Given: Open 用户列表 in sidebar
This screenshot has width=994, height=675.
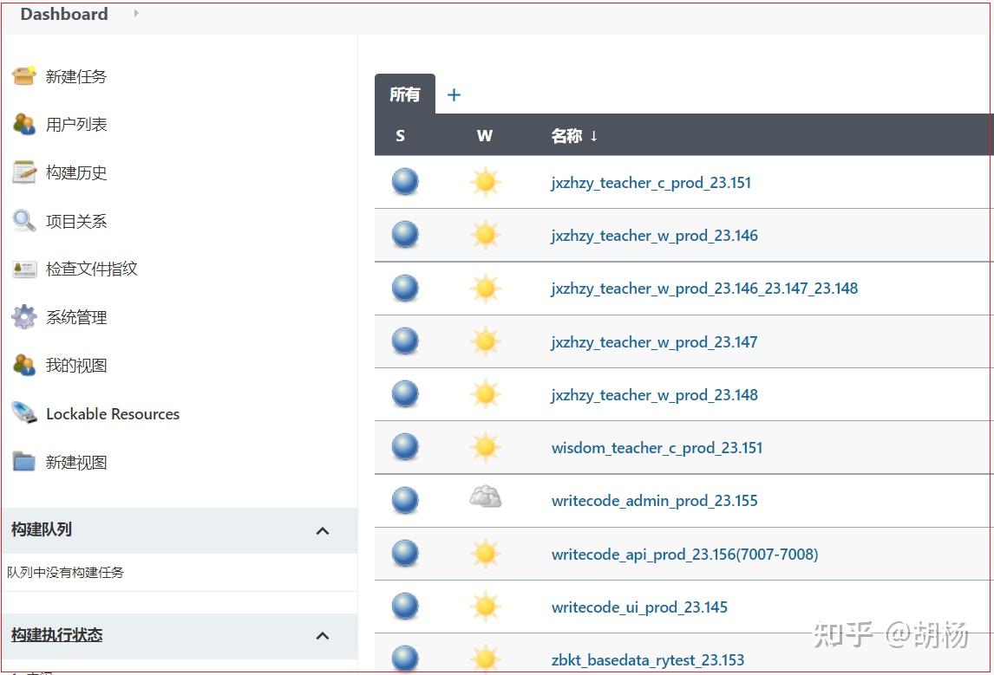Looking at the screenshot, I should 76,125.
